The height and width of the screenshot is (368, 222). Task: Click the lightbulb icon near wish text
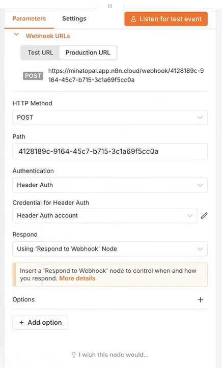click(74, 355)
